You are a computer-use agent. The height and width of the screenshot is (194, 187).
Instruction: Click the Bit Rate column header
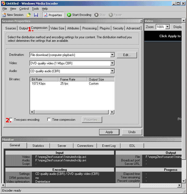[x=44, y=79]
